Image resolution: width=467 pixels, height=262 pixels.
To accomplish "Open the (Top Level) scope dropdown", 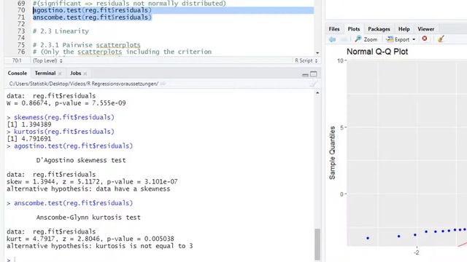I will point(47,60).
